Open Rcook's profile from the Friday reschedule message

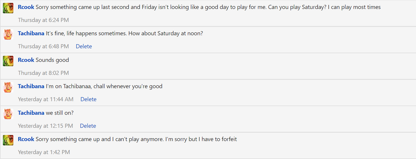coord(26,7)
